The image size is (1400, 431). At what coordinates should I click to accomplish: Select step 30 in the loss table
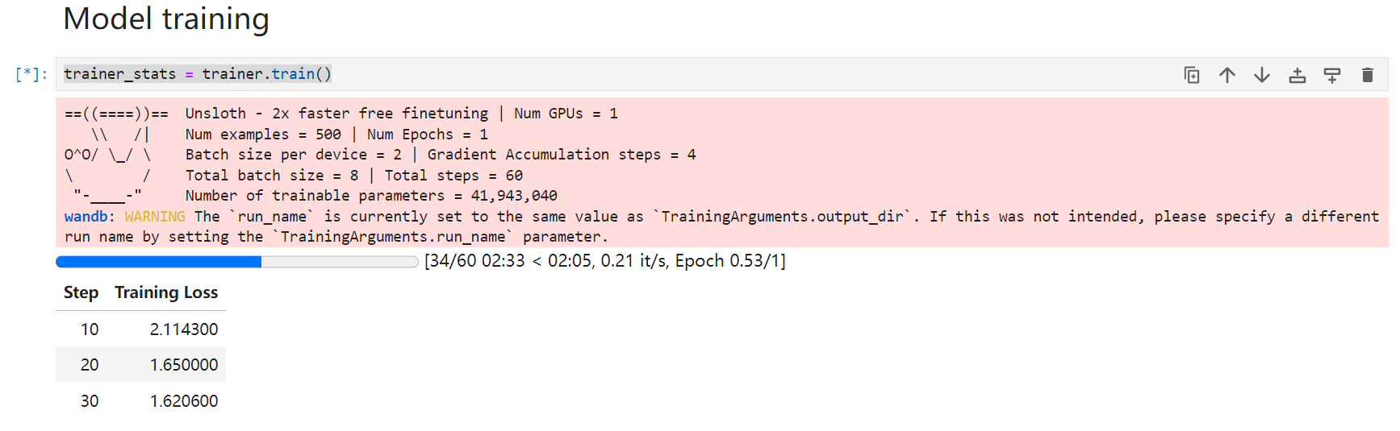coord(90,401)
